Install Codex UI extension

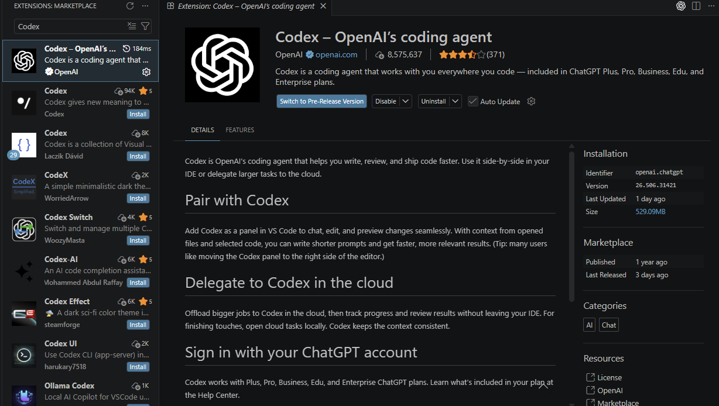[x=138, y=367]
